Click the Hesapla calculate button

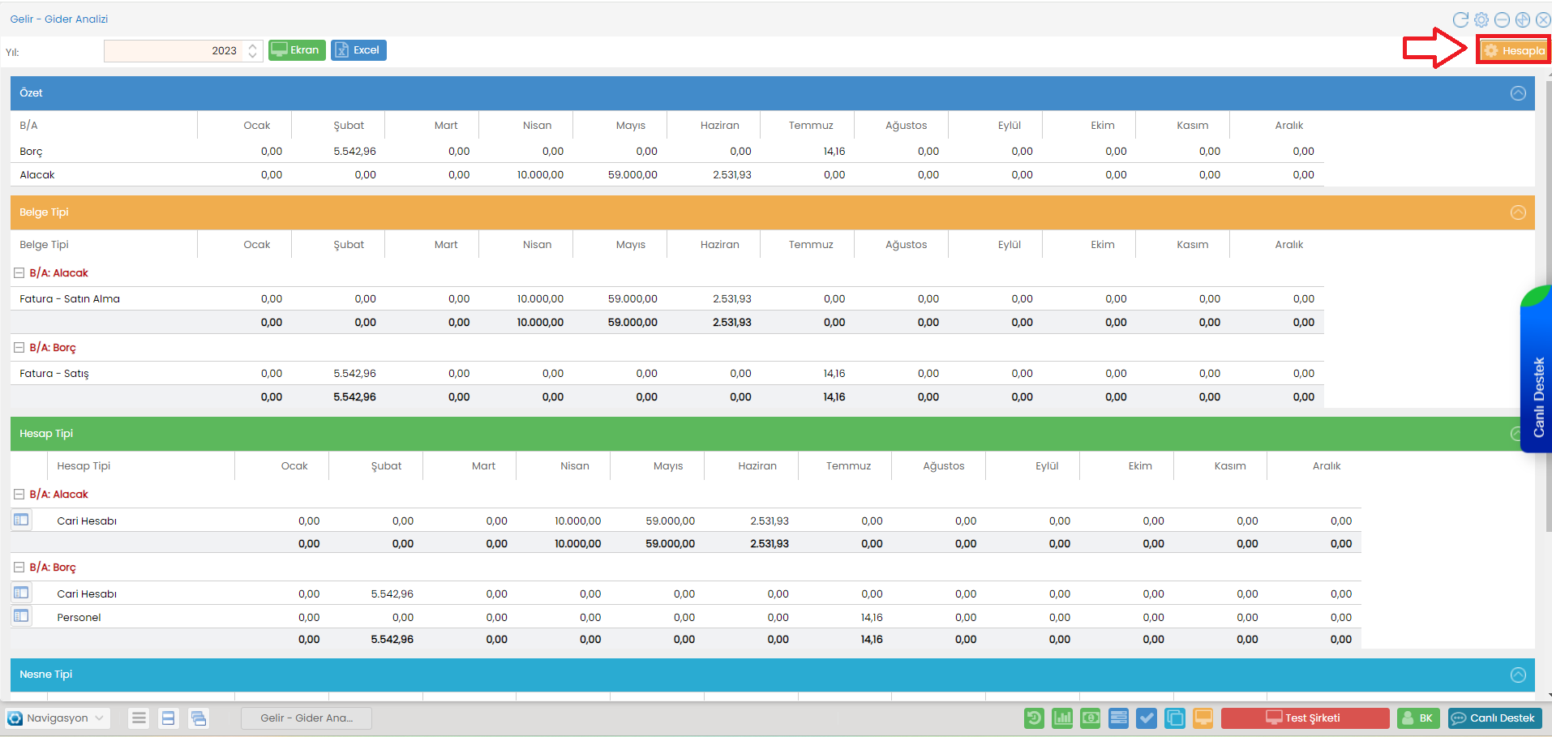click(1513, 50)
